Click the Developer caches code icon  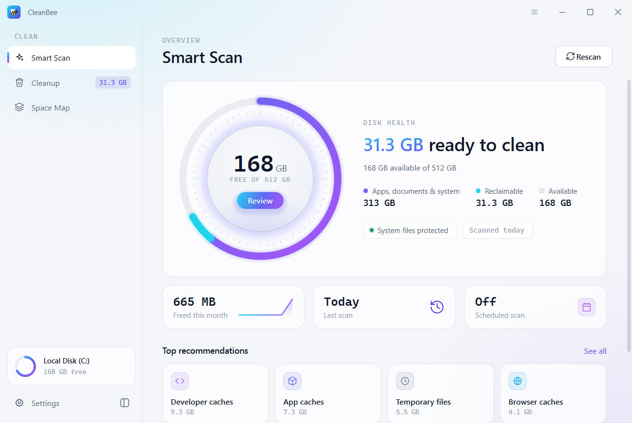pos(180,381)
